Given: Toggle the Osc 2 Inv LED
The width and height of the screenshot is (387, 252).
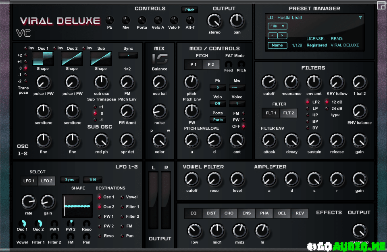Looking at the screenshot, I should click(54, 48).
